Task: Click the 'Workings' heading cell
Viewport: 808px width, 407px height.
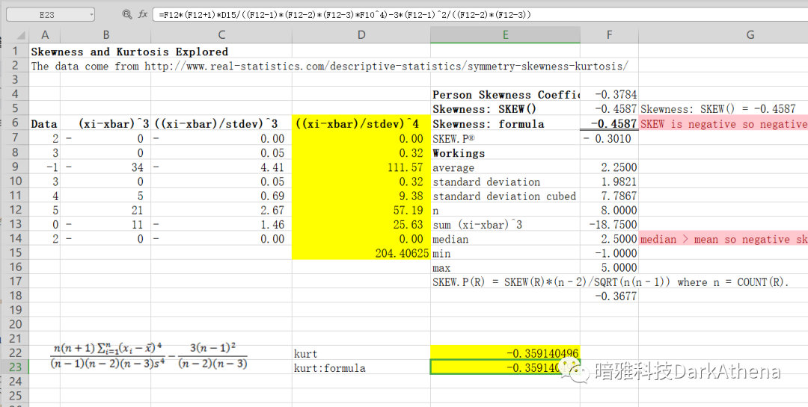Action: tap(459, 153)
